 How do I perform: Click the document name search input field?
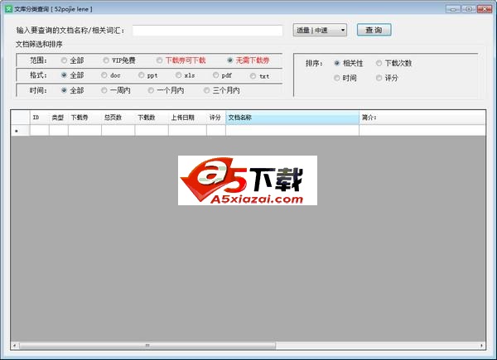click(208, 31)
